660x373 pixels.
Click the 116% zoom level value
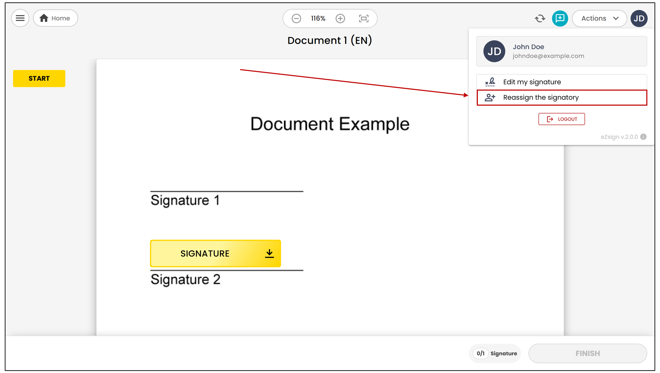[318, 18]
